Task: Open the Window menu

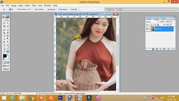Action: point(48,6)
